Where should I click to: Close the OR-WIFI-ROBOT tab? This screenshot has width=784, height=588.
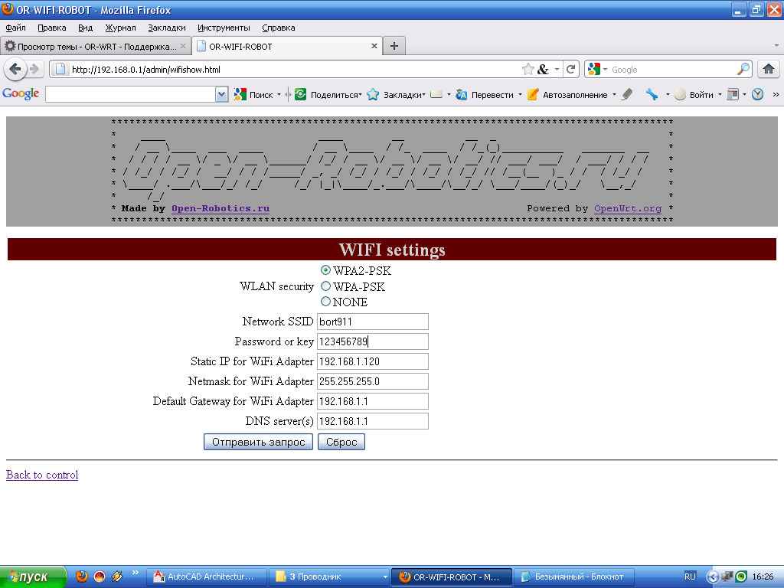point(374,46)
